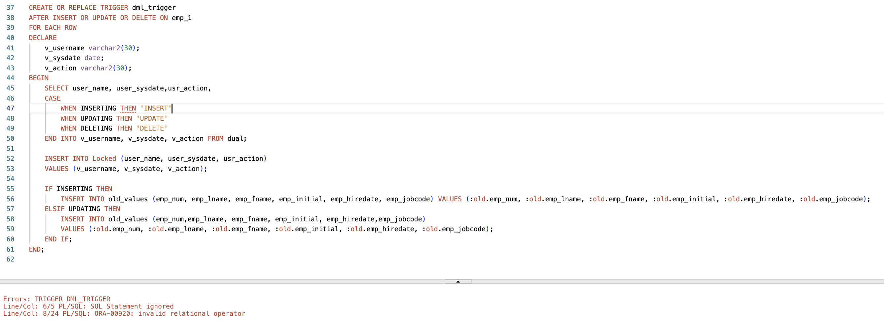
Task: Click the upward collapse arrow on the splitter bar
Action: coord(458,282)
